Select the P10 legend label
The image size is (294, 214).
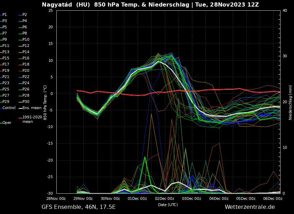tap(26, 40)
